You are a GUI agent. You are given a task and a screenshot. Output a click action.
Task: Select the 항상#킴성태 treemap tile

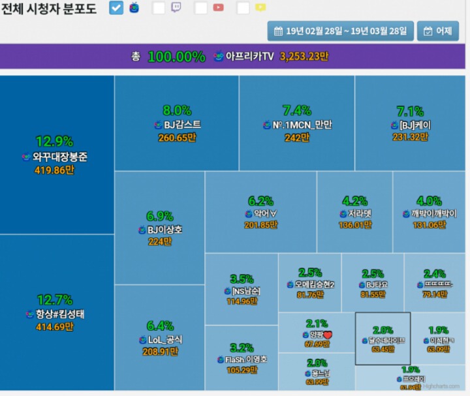[x=57, y=312]
